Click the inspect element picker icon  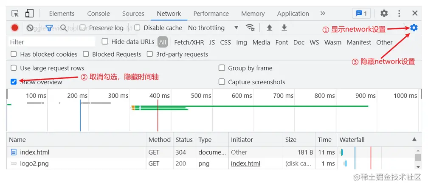coord(15,13)
